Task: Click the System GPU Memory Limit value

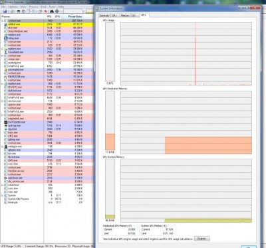Action: tap(168, 233)
